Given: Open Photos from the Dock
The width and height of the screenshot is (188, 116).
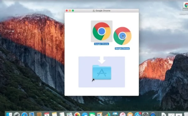Looking at the screenshot, I should 77,114.
